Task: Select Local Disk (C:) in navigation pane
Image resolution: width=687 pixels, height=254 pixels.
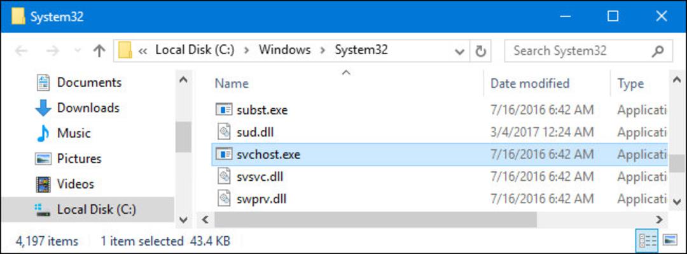Action: click(x=97, y=209)
